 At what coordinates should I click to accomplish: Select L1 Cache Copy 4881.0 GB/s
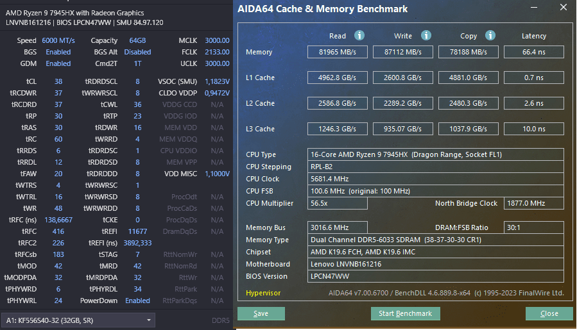[469, 78]
